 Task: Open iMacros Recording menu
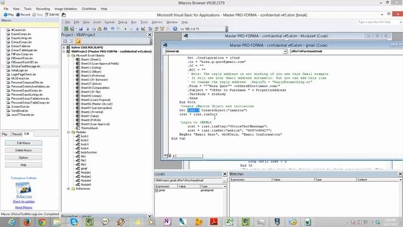pos(43,9)
